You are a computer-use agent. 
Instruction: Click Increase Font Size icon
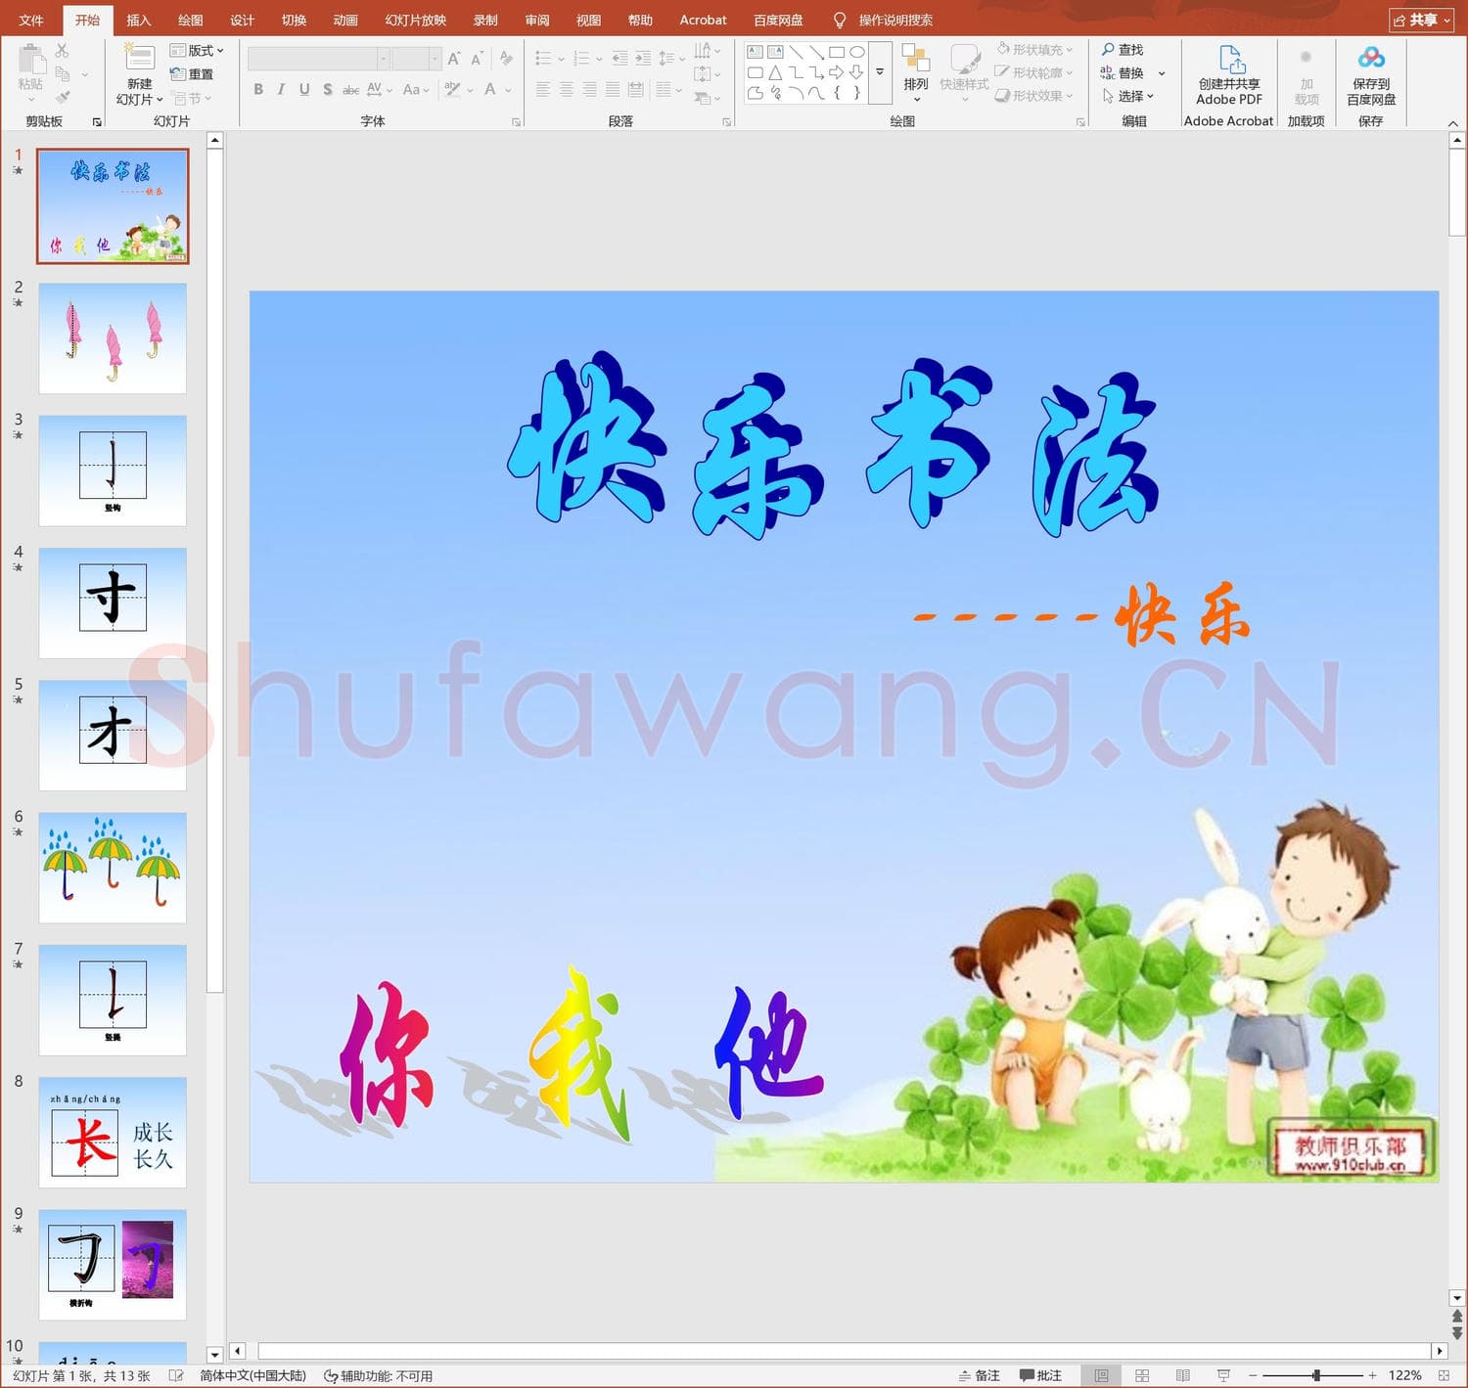(454, 59)
